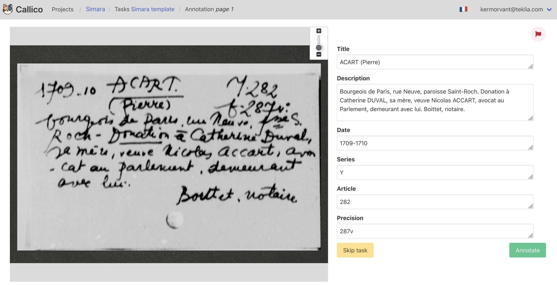
Task: Open the Projects breadcrumb
Action: coord(63,9)
